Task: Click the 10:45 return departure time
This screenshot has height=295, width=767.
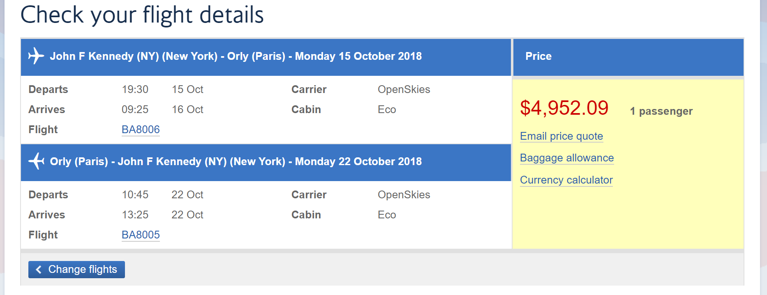Action: pyautogui.click(x=135, y=195)
